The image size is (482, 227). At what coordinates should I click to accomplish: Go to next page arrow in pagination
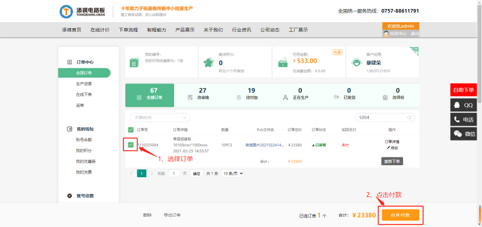pyautogui.click(x=152, y=174)
